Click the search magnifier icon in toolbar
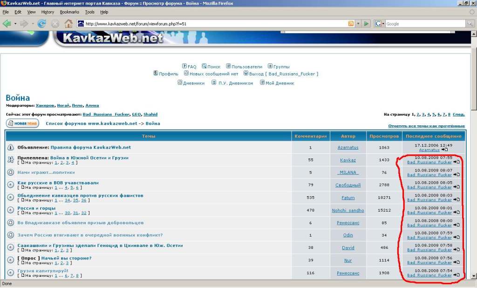This screenshot has width=477, height=288. [x=470, y=23]
